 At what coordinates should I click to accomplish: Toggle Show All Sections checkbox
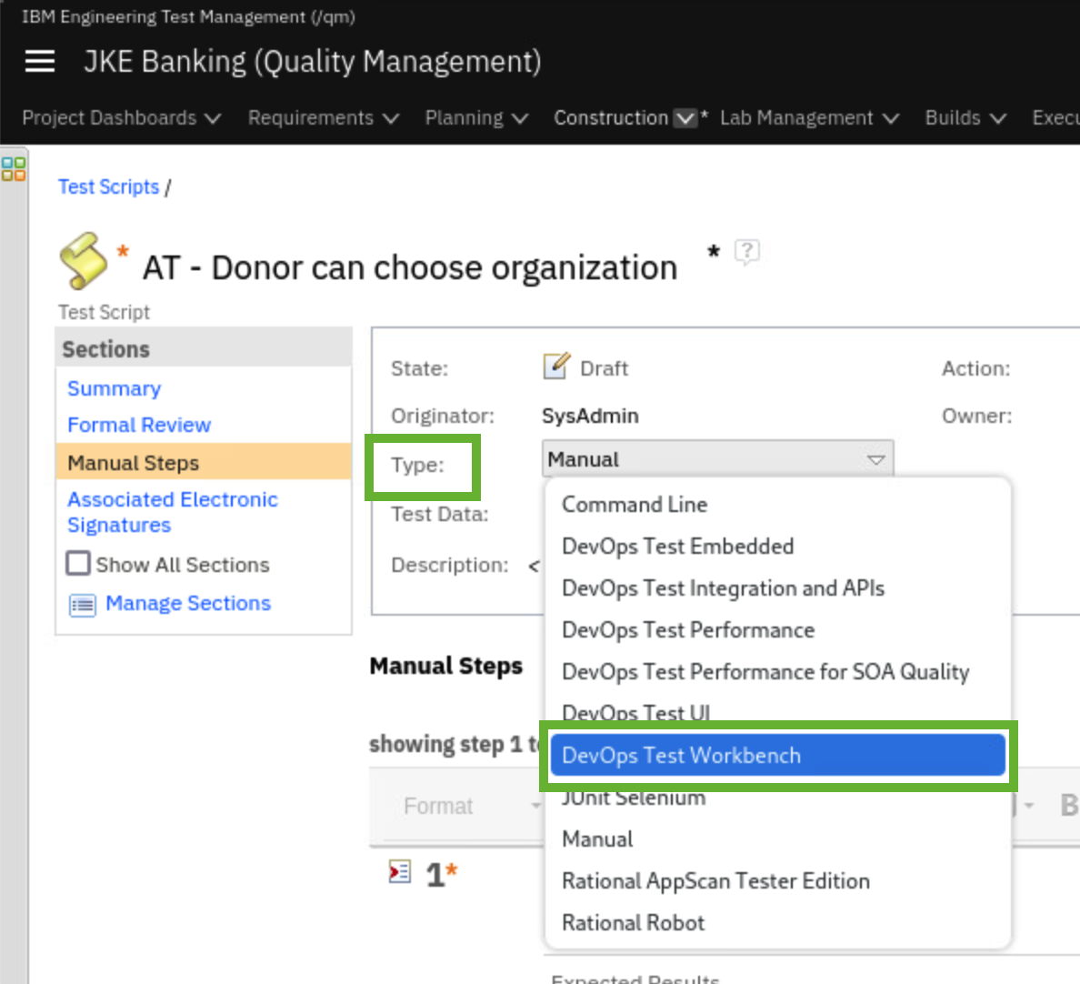pos(78,564)
